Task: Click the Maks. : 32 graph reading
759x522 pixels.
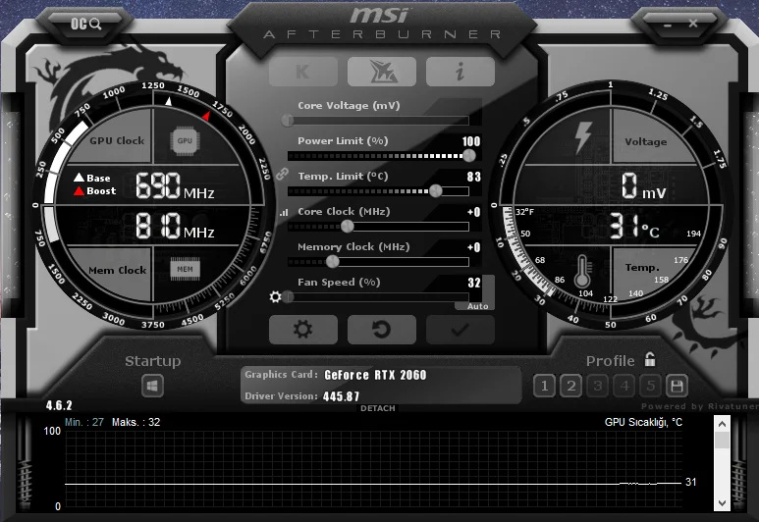Action: tap(136, 422)
